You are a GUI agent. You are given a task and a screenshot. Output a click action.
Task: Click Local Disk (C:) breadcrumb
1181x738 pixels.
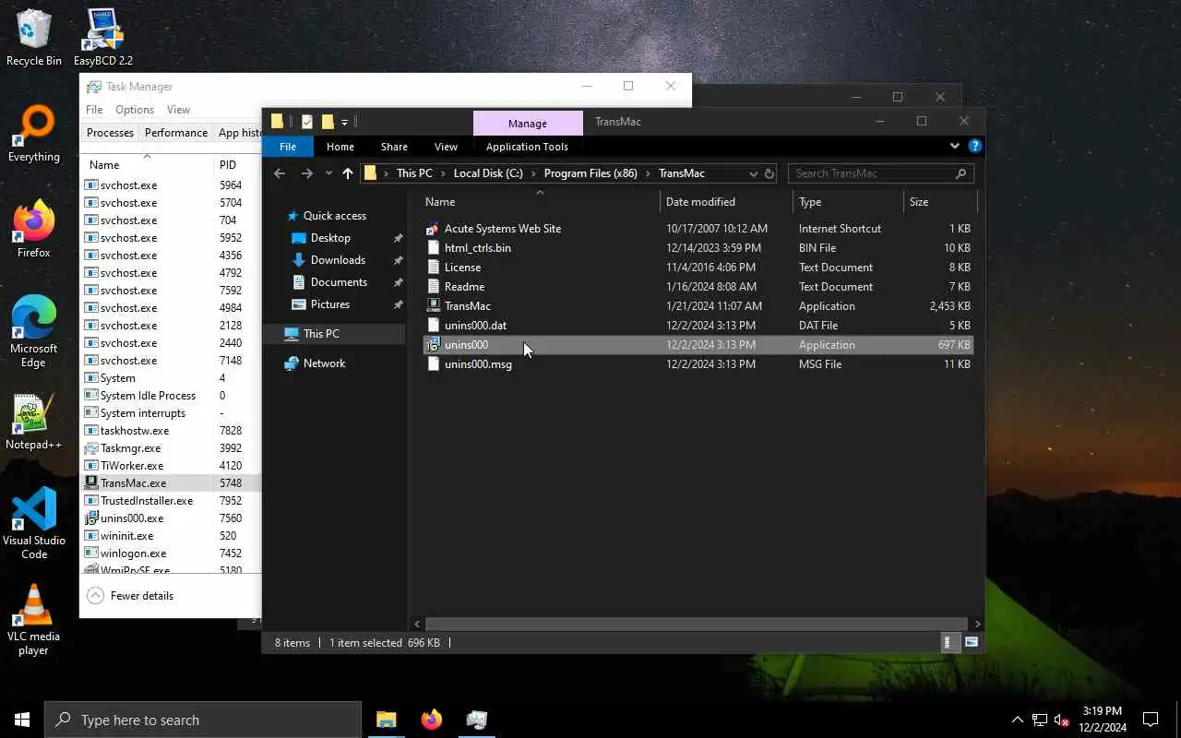(x=488, y=173)
